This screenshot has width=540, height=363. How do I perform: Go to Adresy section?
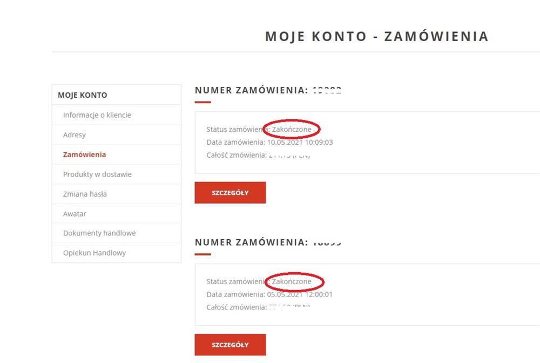click(75, 135)
